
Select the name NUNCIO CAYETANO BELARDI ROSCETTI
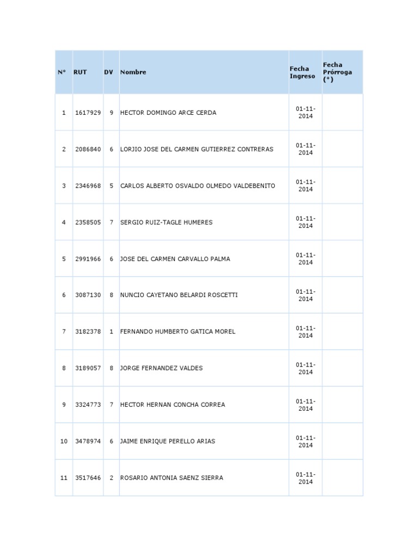tap(179, 295)
